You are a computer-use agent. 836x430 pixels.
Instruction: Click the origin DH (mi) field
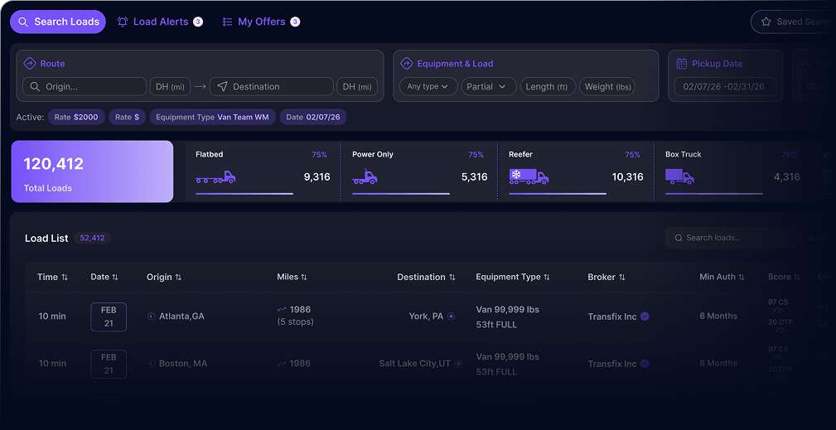(170, 86)
